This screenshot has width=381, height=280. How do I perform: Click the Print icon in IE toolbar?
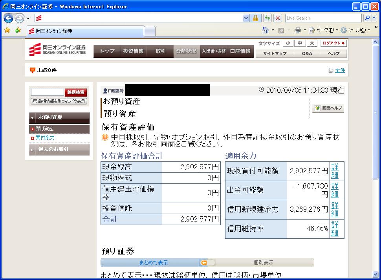pyautogui.click(x=298, y=30)
